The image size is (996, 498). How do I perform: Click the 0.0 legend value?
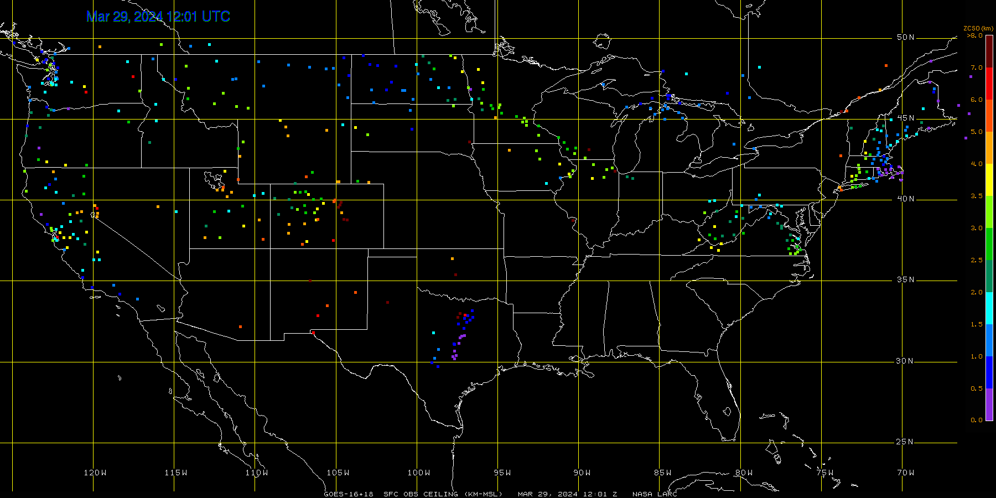[x=977, y=421]
